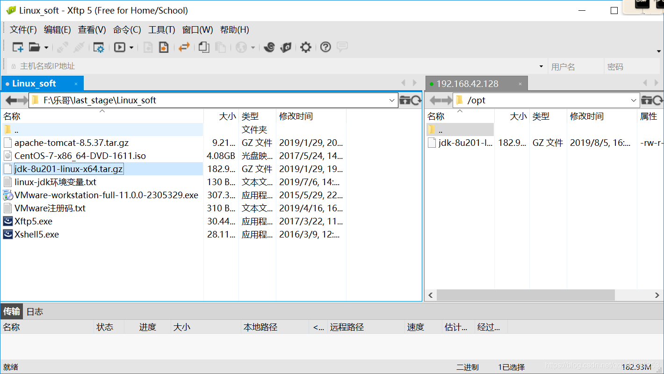Click the play-style command toolbar icon
The width and height of the screenshot is (664, 374).
(120, 47)
